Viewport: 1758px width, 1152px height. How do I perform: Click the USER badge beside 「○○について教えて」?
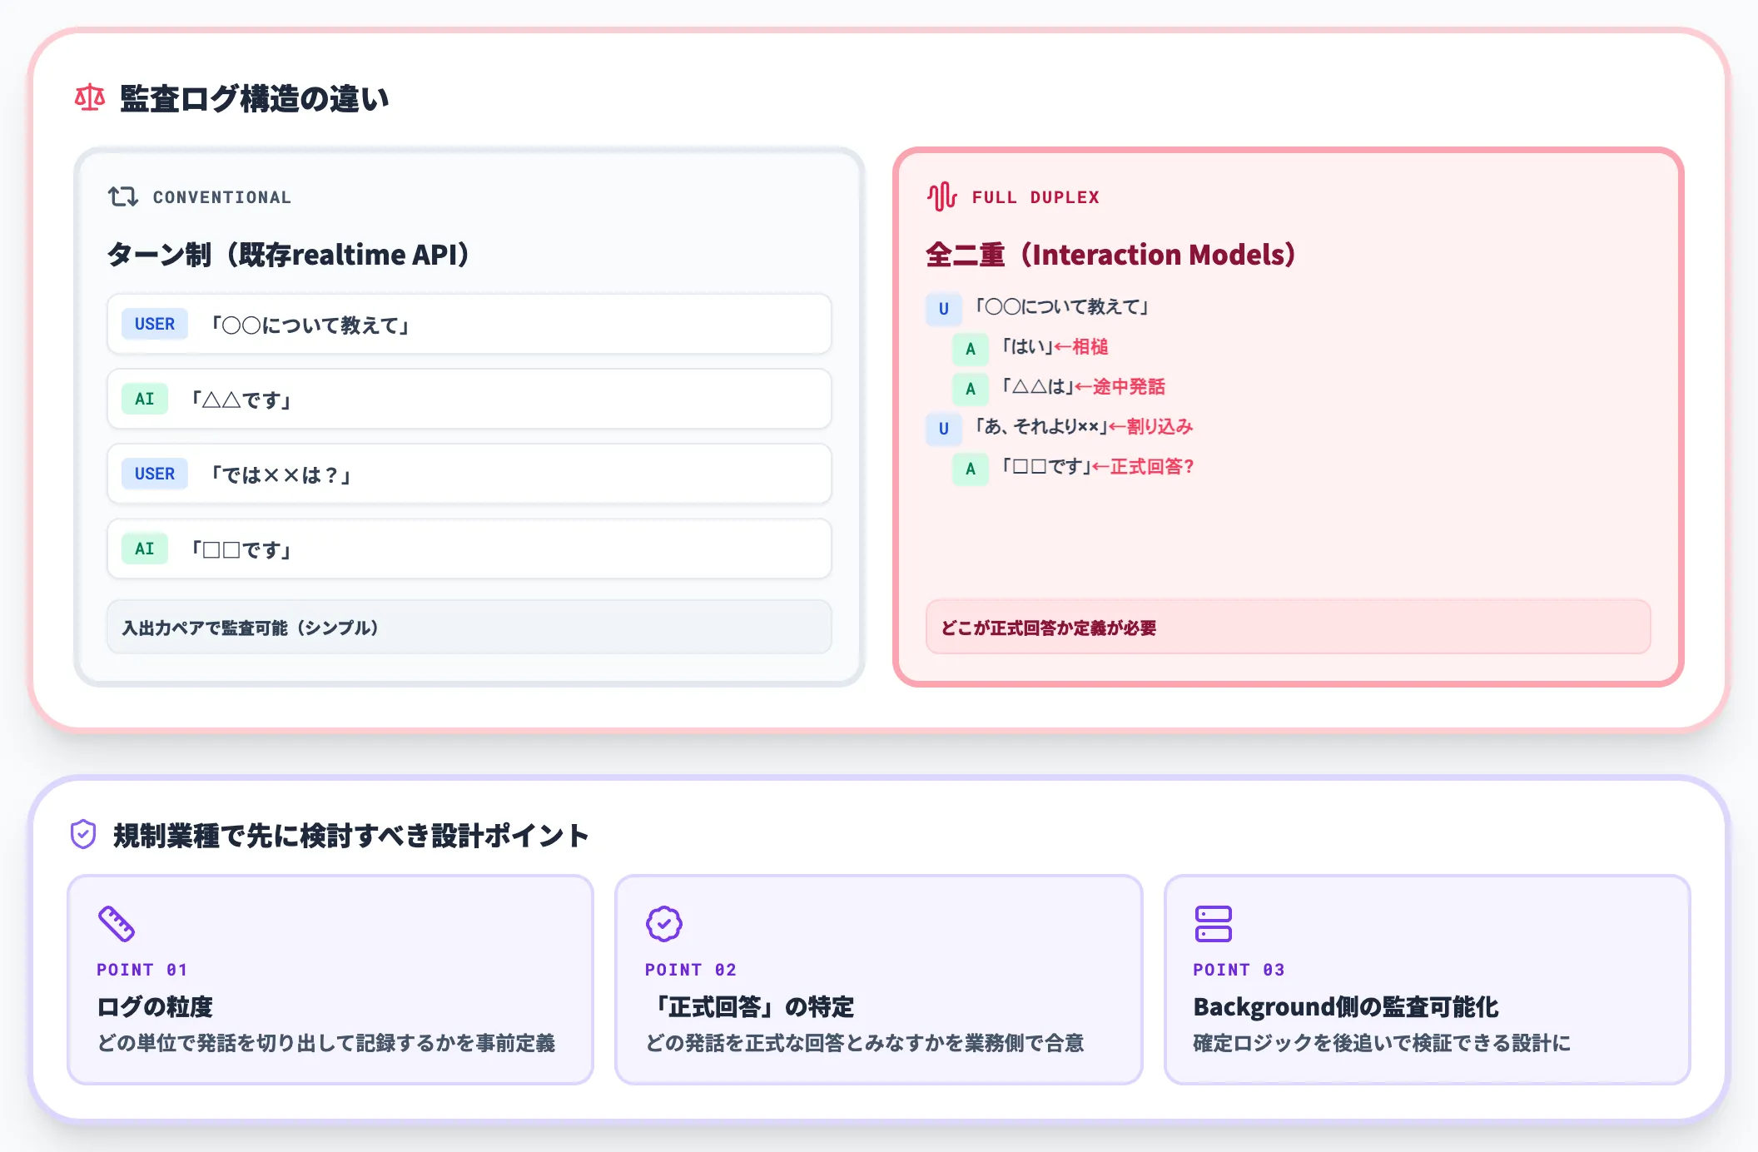click(x=155, y=324)
